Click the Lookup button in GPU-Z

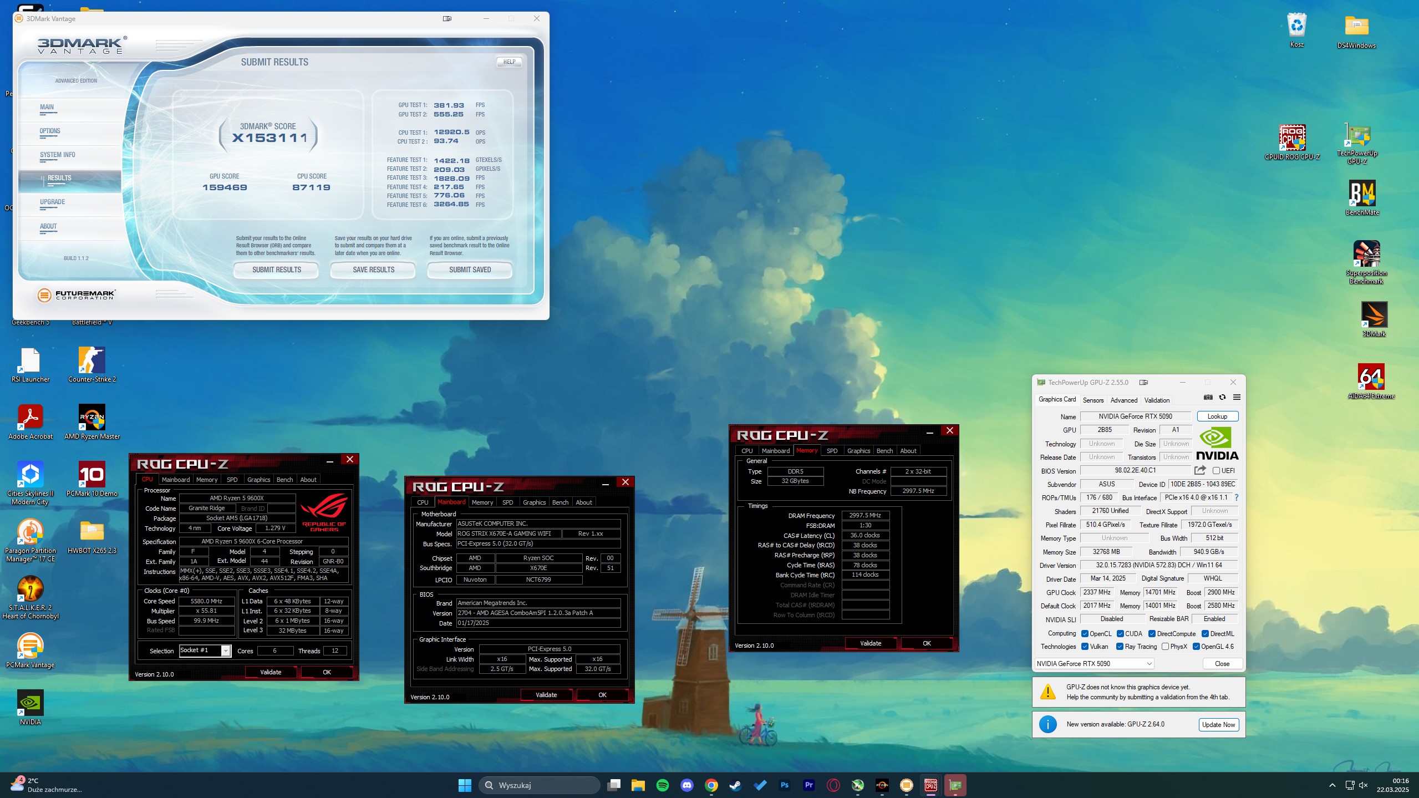1217,416
